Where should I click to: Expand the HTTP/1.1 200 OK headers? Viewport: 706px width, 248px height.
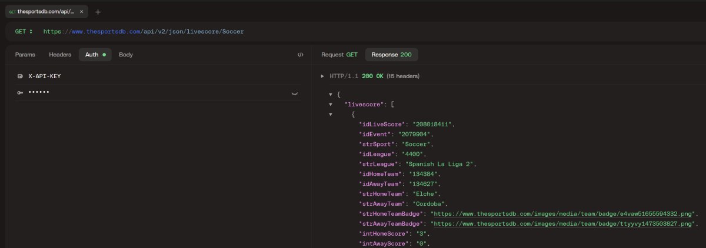[x=322, y=76]
